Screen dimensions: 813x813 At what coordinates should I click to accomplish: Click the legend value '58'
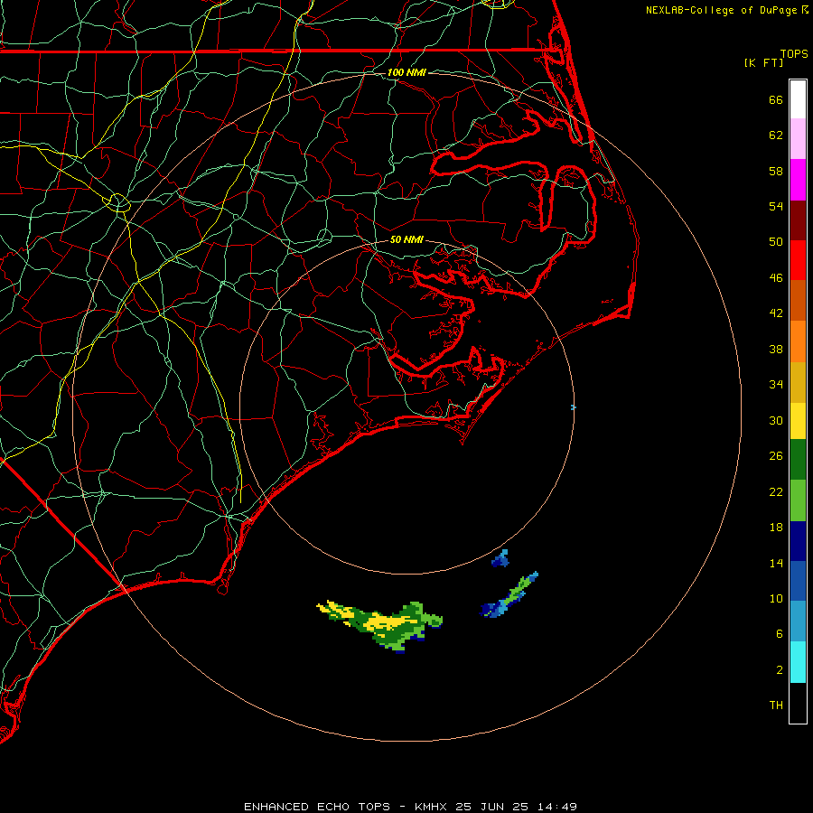coord(776,171)
